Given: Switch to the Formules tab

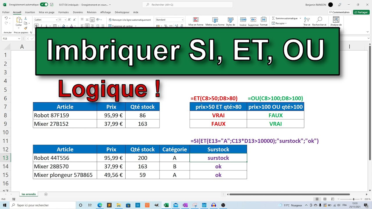Looking at the screenshot, I should [x=64, y=12].
